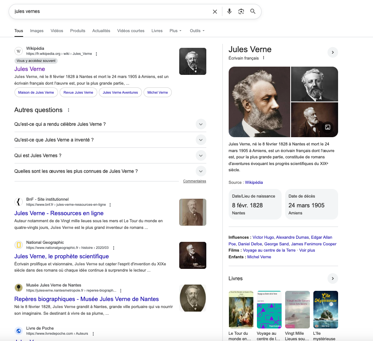Expand question Qu'est-ce que Jules Verne a inventé
The height and width of the screenshot is (341, 373).
point(110,140)
